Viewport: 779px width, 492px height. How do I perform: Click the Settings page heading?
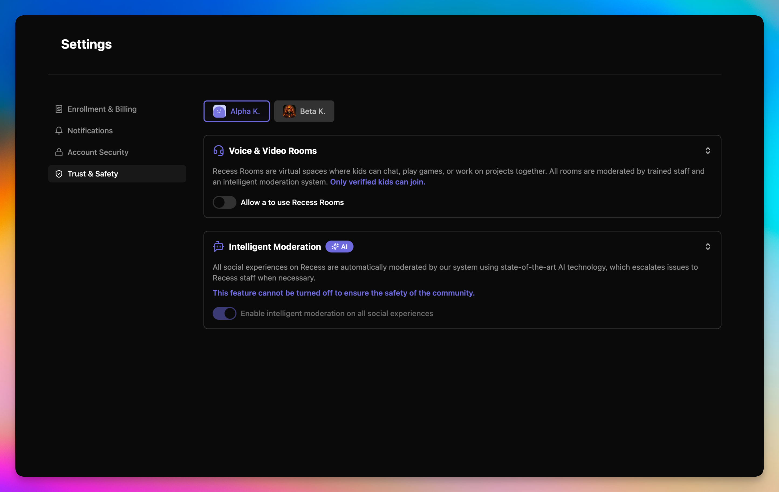[86, 44]
